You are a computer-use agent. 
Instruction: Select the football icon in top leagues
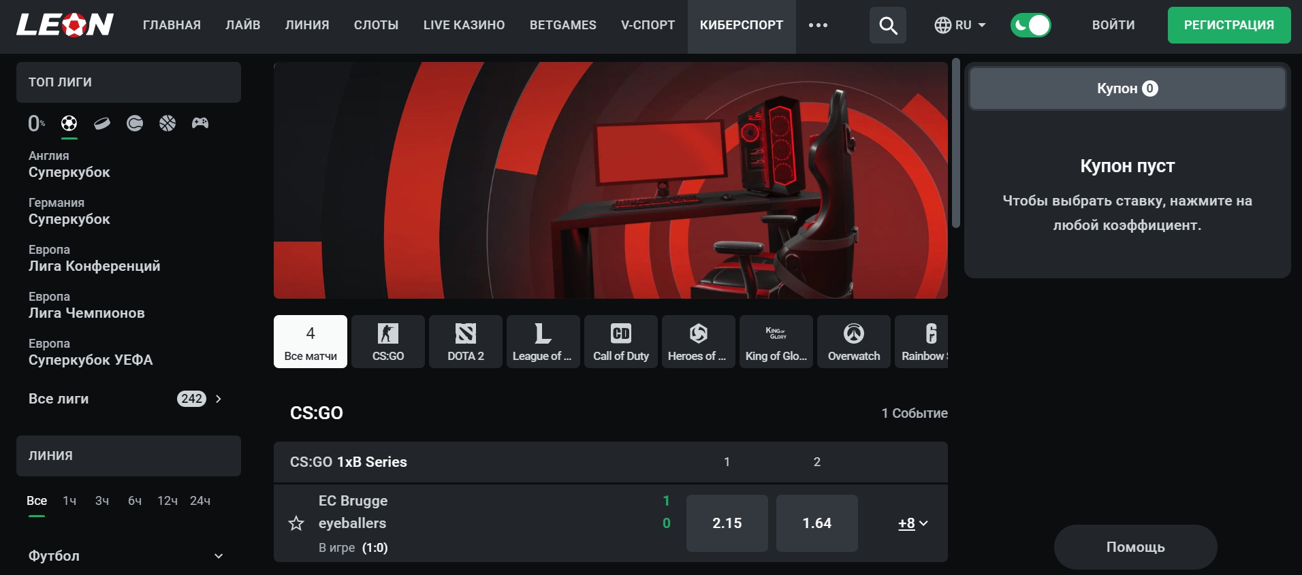pos(69,123)
